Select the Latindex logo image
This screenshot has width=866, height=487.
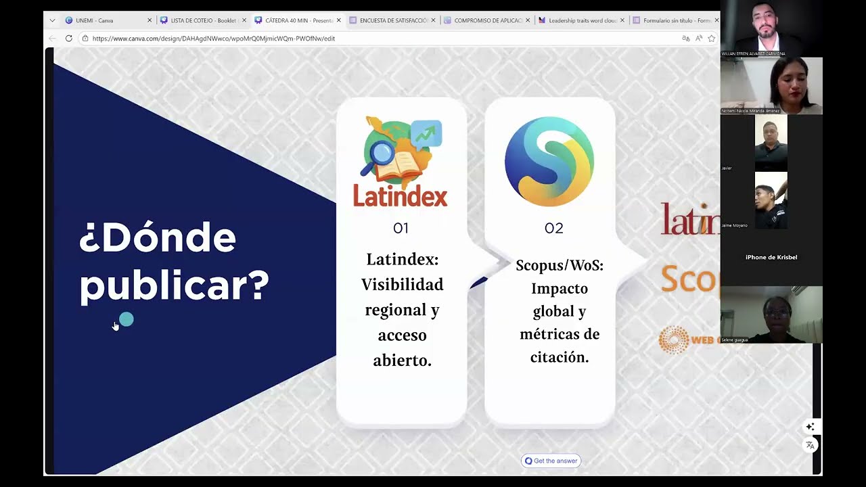pos(401,162)
